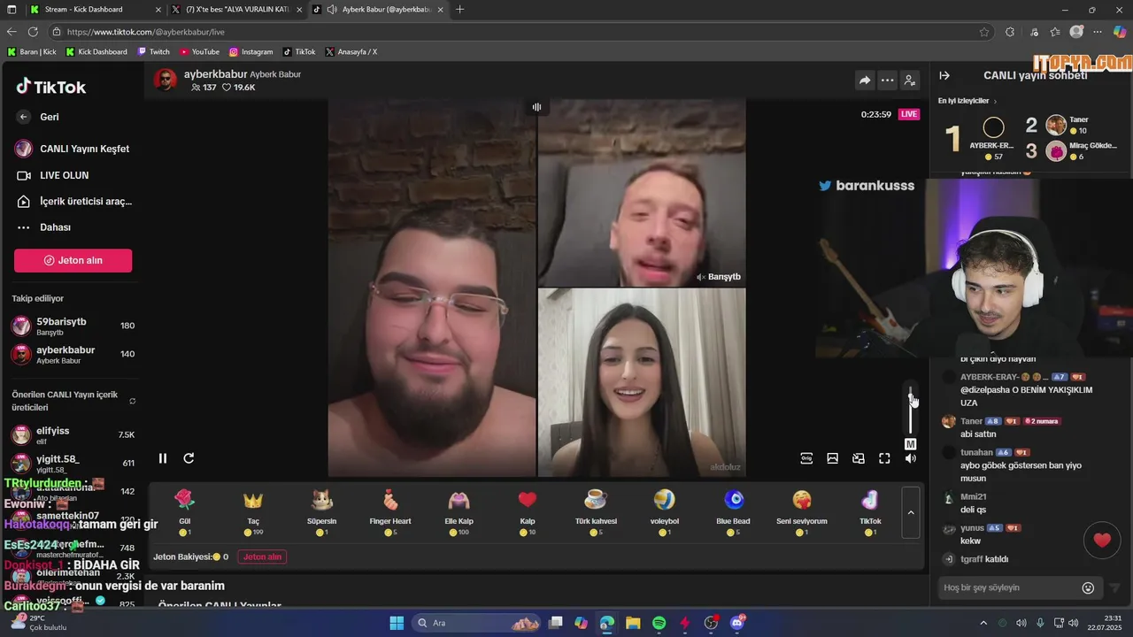Collapse the gift bar chevron

911,512
